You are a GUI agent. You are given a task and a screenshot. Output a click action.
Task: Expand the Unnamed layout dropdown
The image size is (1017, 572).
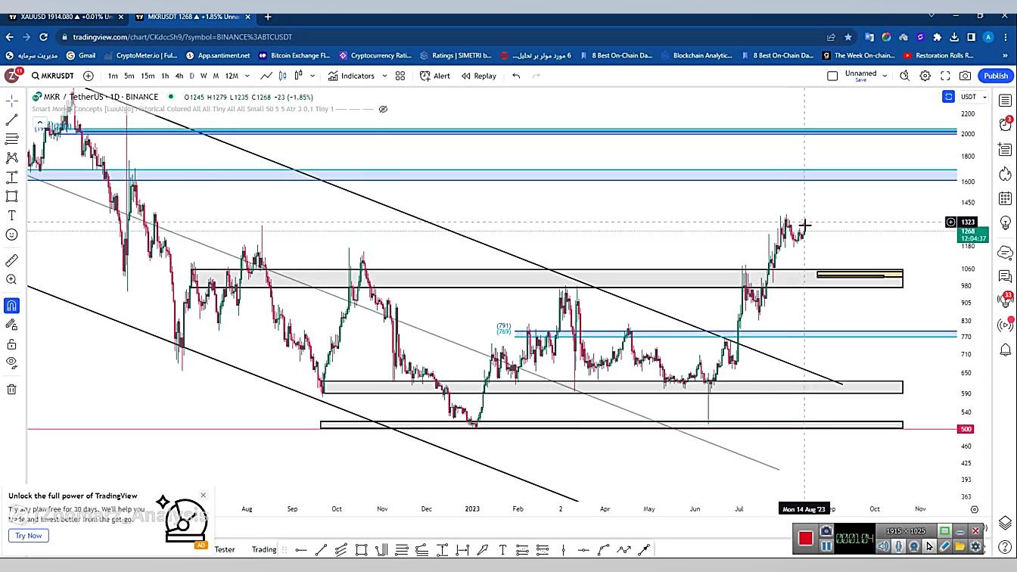tap(885, 76)
